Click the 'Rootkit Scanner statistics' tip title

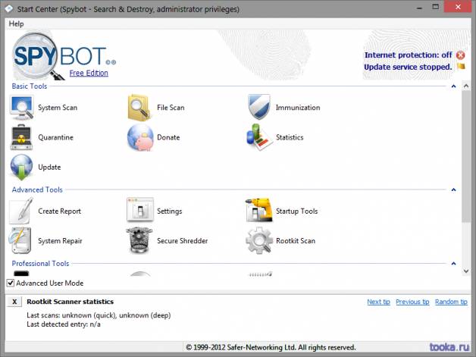[x=70, y=302]
